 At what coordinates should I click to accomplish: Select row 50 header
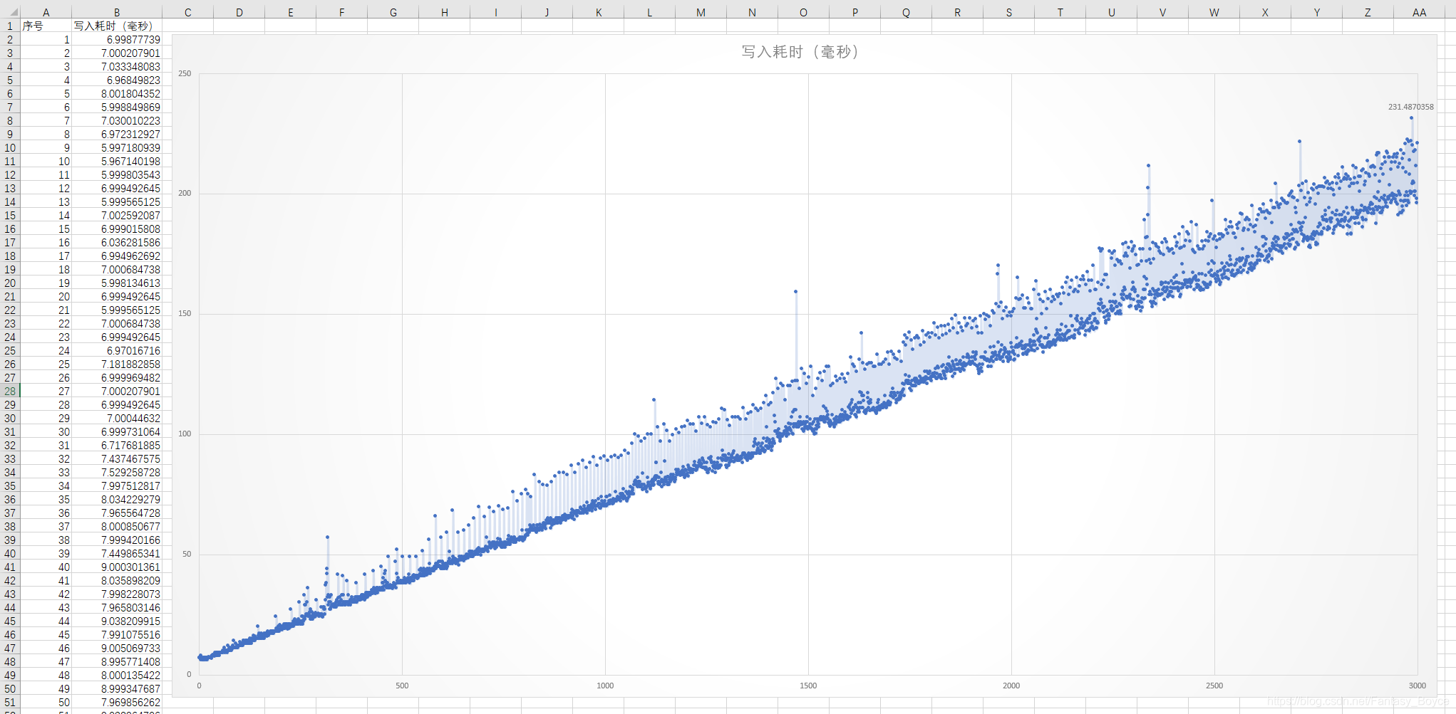[x=10, y=688]
